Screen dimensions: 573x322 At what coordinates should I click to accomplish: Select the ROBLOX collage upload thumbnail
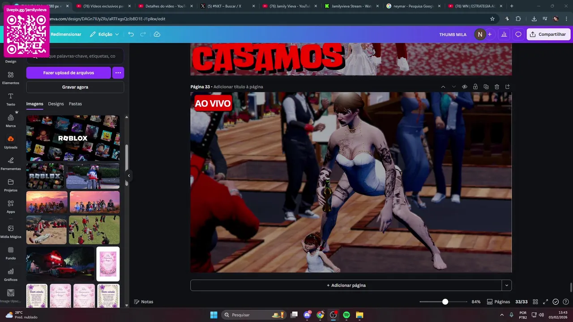pyautogui.click(x=73, y=138)
